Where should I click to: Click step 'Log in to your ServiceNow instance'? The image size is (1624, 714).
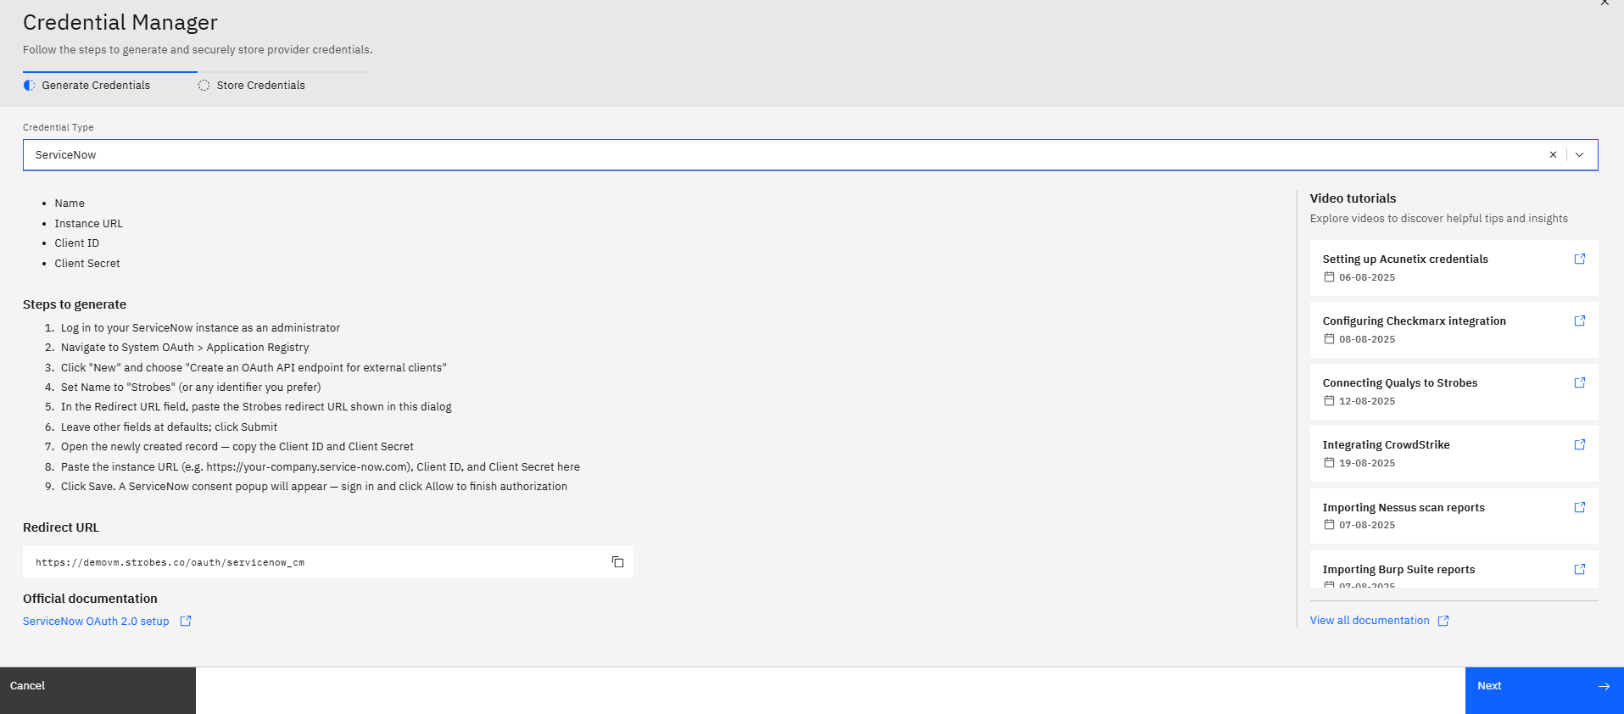[x=200, y=328]
